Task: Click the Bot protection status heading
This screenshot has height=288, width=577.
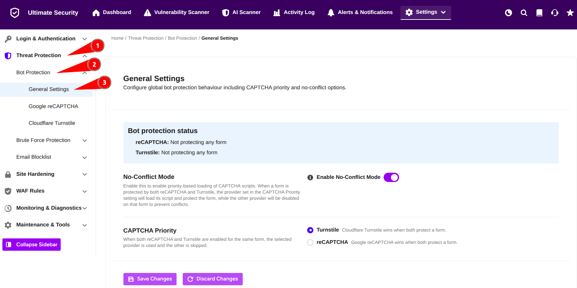Action: (x=163, y=131)
